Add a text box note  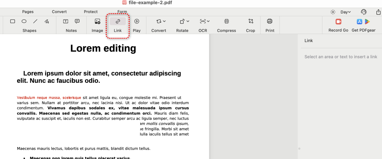[65, 21]
